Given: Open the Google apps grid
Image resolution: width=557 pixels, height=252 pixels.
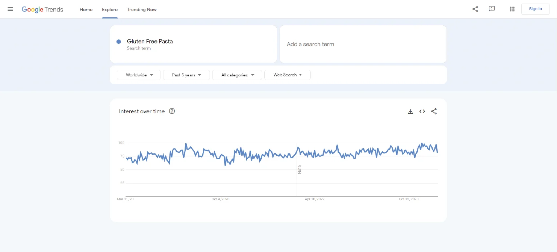Looking at the screenshot, I should [512, 9].
